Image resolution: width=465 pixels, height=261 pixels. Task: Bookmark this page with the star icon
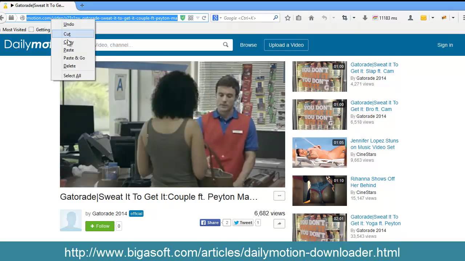click(x=288, y=18)
